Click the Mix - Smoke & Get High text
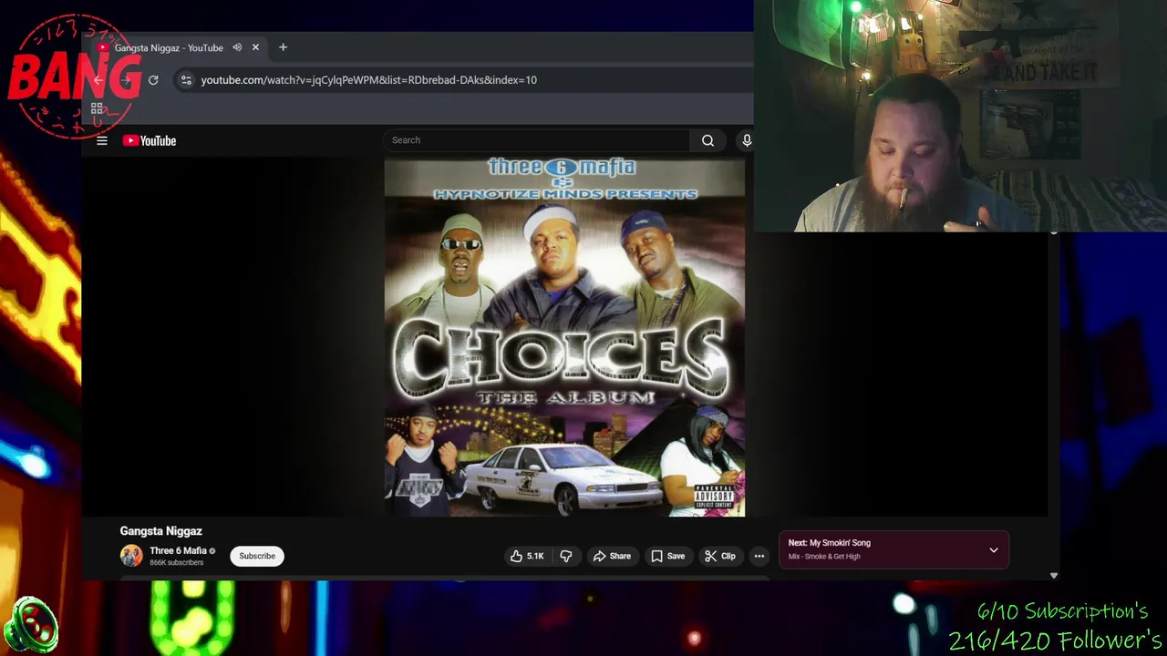The height and width of the screenshot is (656, 1167). pos(824,557)
